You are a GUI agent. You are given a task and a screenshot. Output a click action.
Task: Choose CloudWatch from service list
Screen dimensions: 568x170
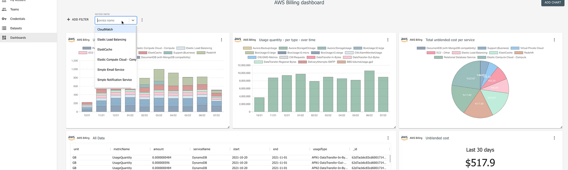[116, 29]
